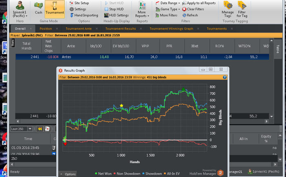The image size is (286, 177).
Task: Click the disabled Start HUD button
Action: pyautogui.click(x=114, y=3)
